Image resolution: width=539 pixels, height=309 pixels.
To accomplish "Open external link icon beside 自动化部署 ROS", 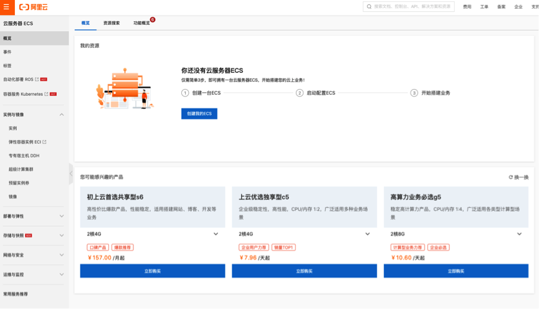I will click(37, 79).
